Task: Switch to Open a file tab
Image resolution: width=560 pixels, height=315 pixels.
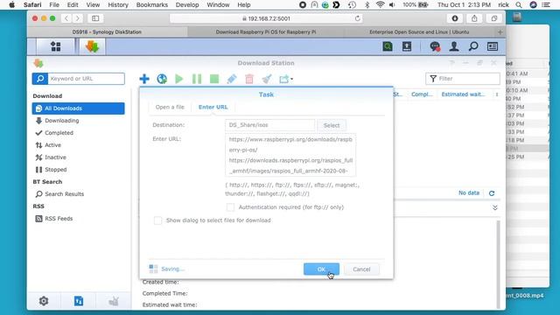Action: (170, 107)
